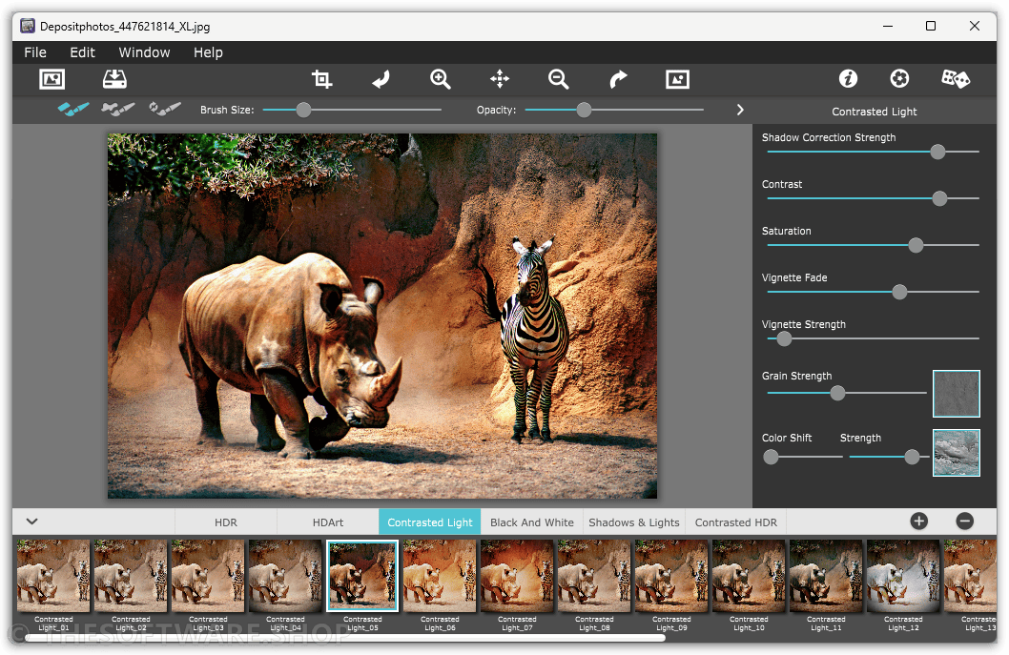This screenshot has height=655, width=1009.
Task: Apply Contrasted Light_09 preset
Action: tap(671, 576)
